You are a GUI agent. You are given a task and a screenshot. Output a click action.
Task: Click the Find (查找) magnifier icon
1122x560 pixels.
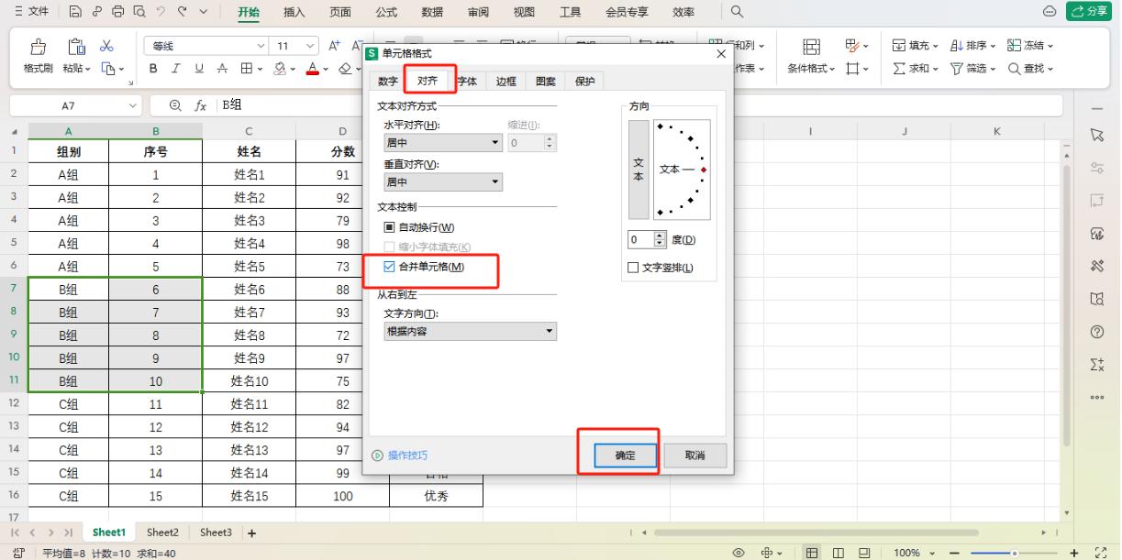click(x=1015, y=69)
